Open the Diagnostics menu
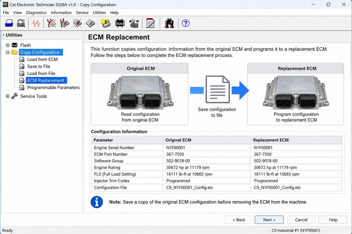This screenshot has width=352, height=234. [36, 13]
